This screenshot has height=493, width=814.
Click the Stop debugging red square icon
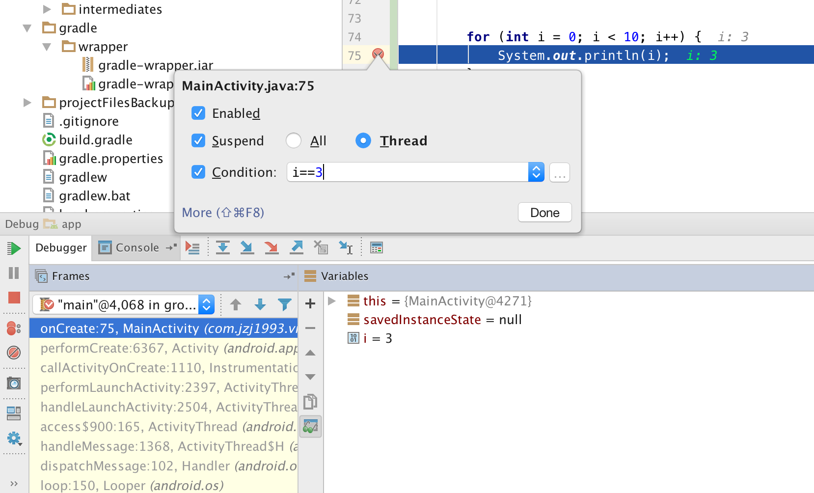[14, 298]
